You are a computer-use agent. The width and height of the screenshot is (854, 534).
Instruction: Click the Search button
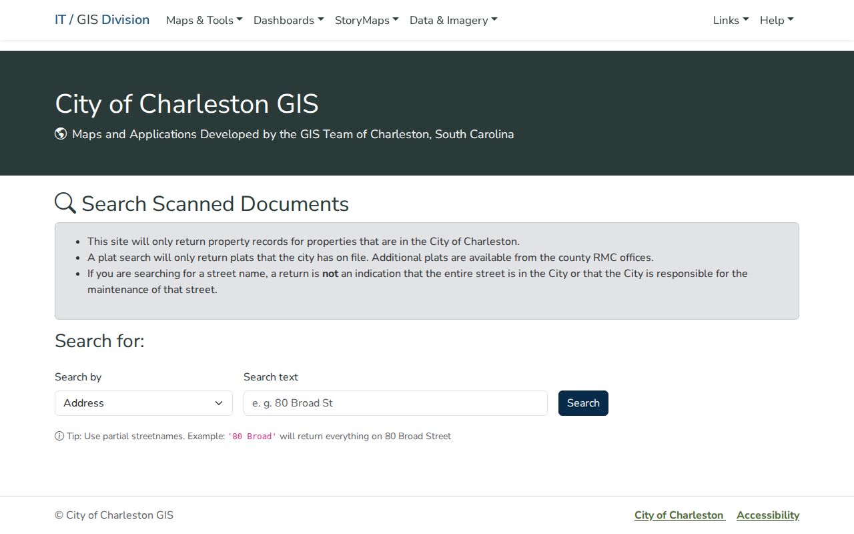point(583,403)
